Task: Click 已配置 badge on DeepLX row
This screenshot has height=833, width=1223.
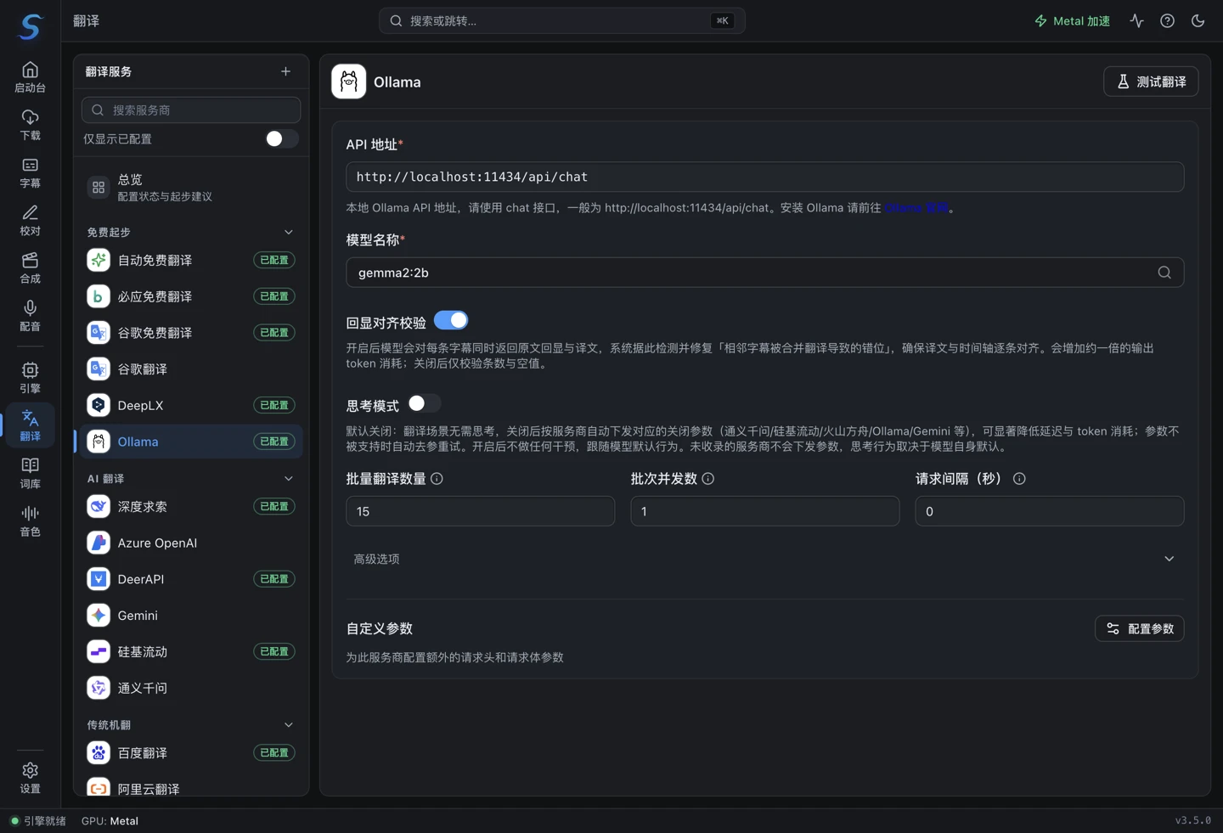Action: pyautogui.click(x=273, y=405)
